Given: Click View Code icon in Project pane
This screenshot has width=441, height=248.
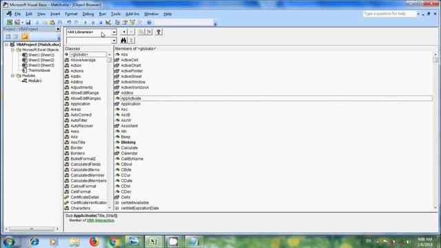Looking at the screenshot, I should [x=8, y=37].
